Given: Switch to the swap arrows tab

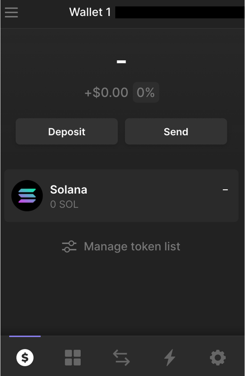Looking at the screenshot, I should [x=121, y=358].
